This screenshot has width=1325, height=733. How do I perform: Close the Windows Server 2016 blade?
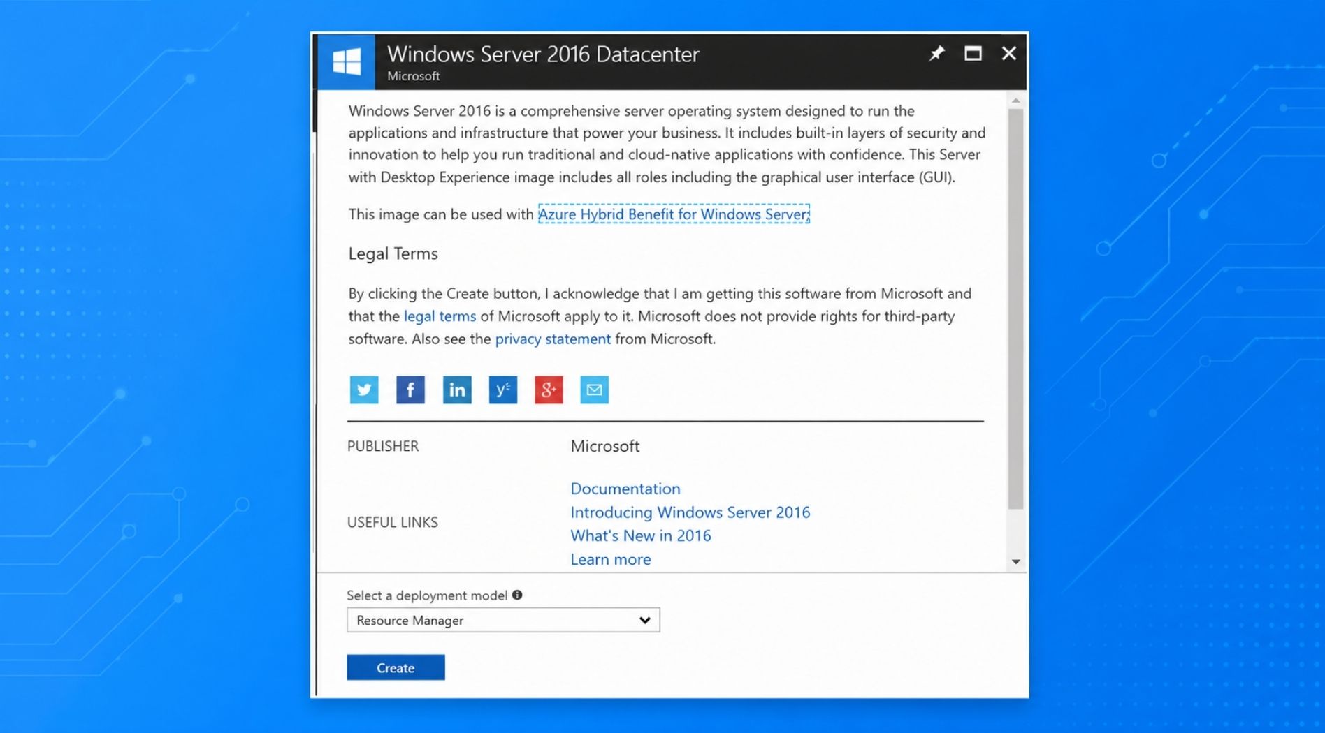[1008, 54]
